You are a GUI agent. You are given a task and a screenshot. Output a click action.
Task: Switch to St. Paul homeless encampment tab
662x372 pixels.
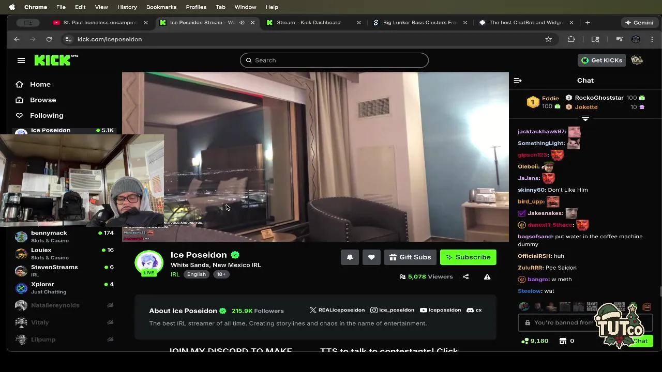(100, 23)
